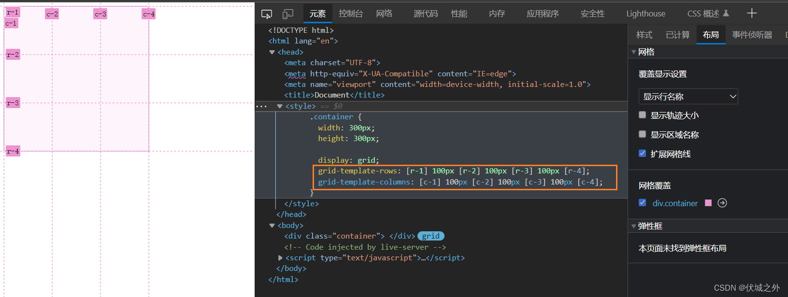788x297 pixels.
Task: Open the Elements (元素) tab
Action: [317, 14]
